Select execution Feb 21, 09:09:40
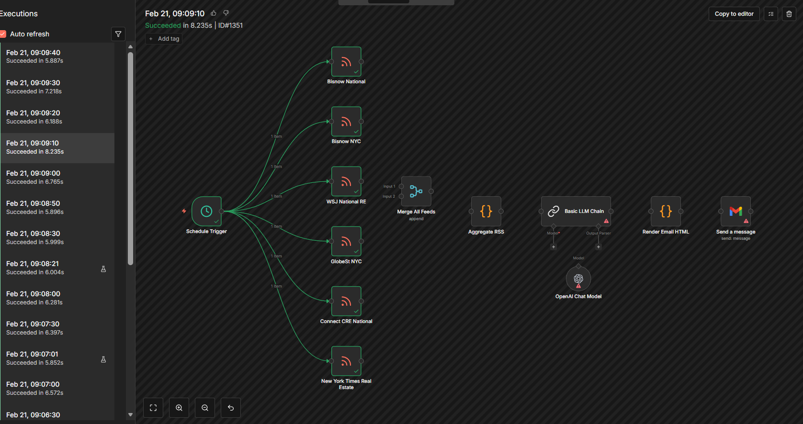Screen dimensions: 803x424 57,56
